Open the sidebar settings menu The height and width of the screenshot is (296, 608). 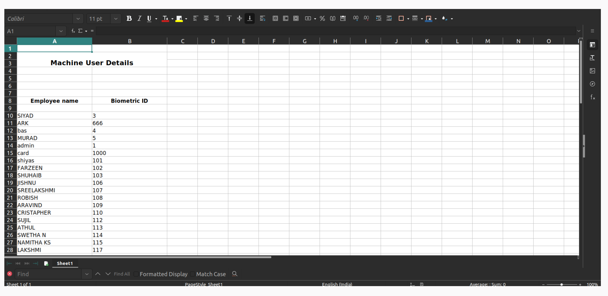click(592, 31)
